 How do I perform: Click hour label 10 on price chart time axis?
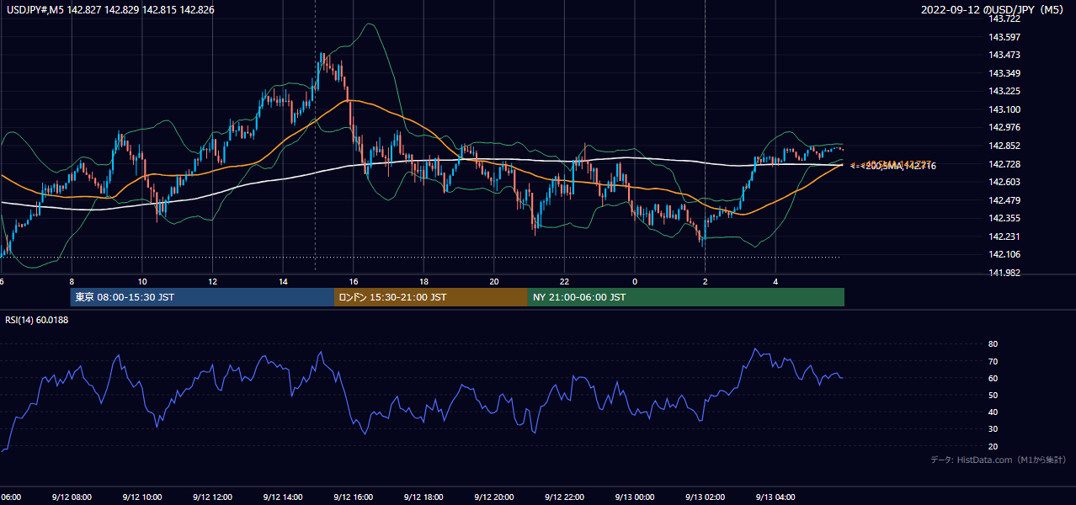tap(142, 281)
